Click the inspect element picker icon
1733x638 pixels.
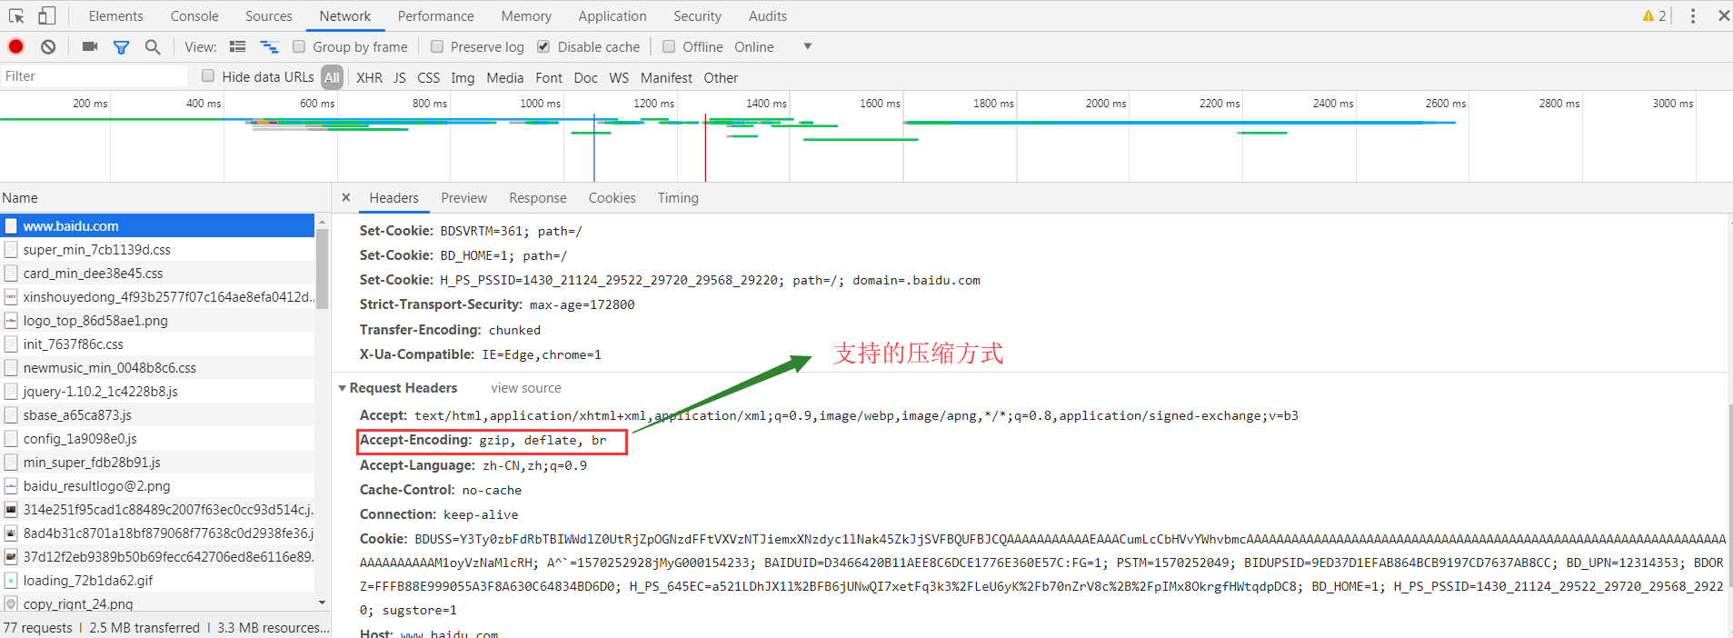(16, 15)
